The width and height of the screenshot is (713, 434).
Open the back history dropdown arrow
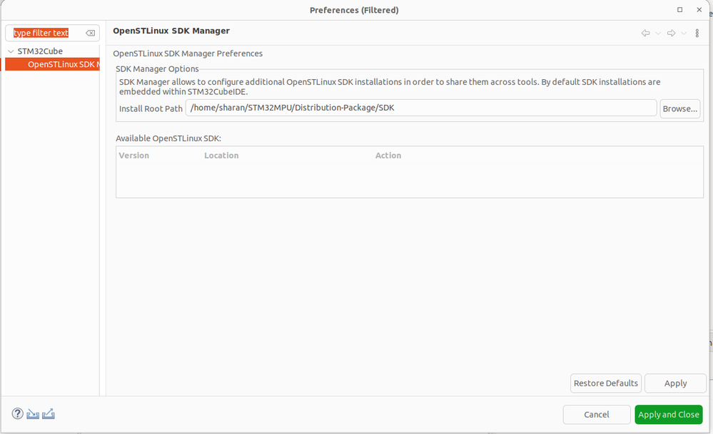coord(658,33)
